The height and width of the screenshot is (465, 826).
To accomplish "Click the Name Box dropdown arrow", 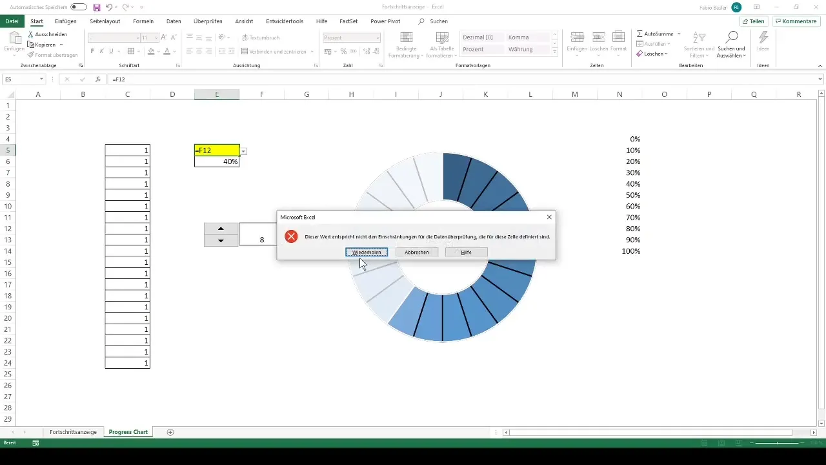I will pyautogui.click(x=41, y=79).
